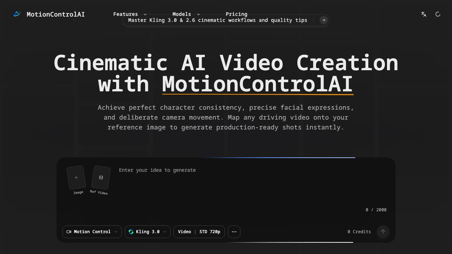452x254 pixels.
Task: Click the Ref Video label text
Action: coord(99,192)
